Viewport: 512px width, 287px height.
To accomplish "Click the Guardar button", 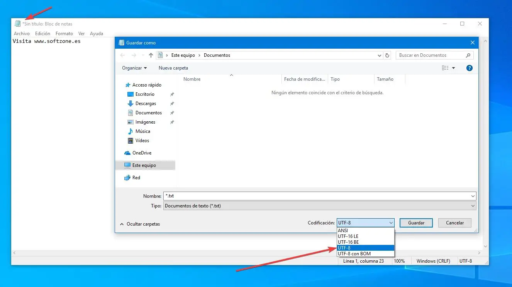I will click(x=416, y=223).
